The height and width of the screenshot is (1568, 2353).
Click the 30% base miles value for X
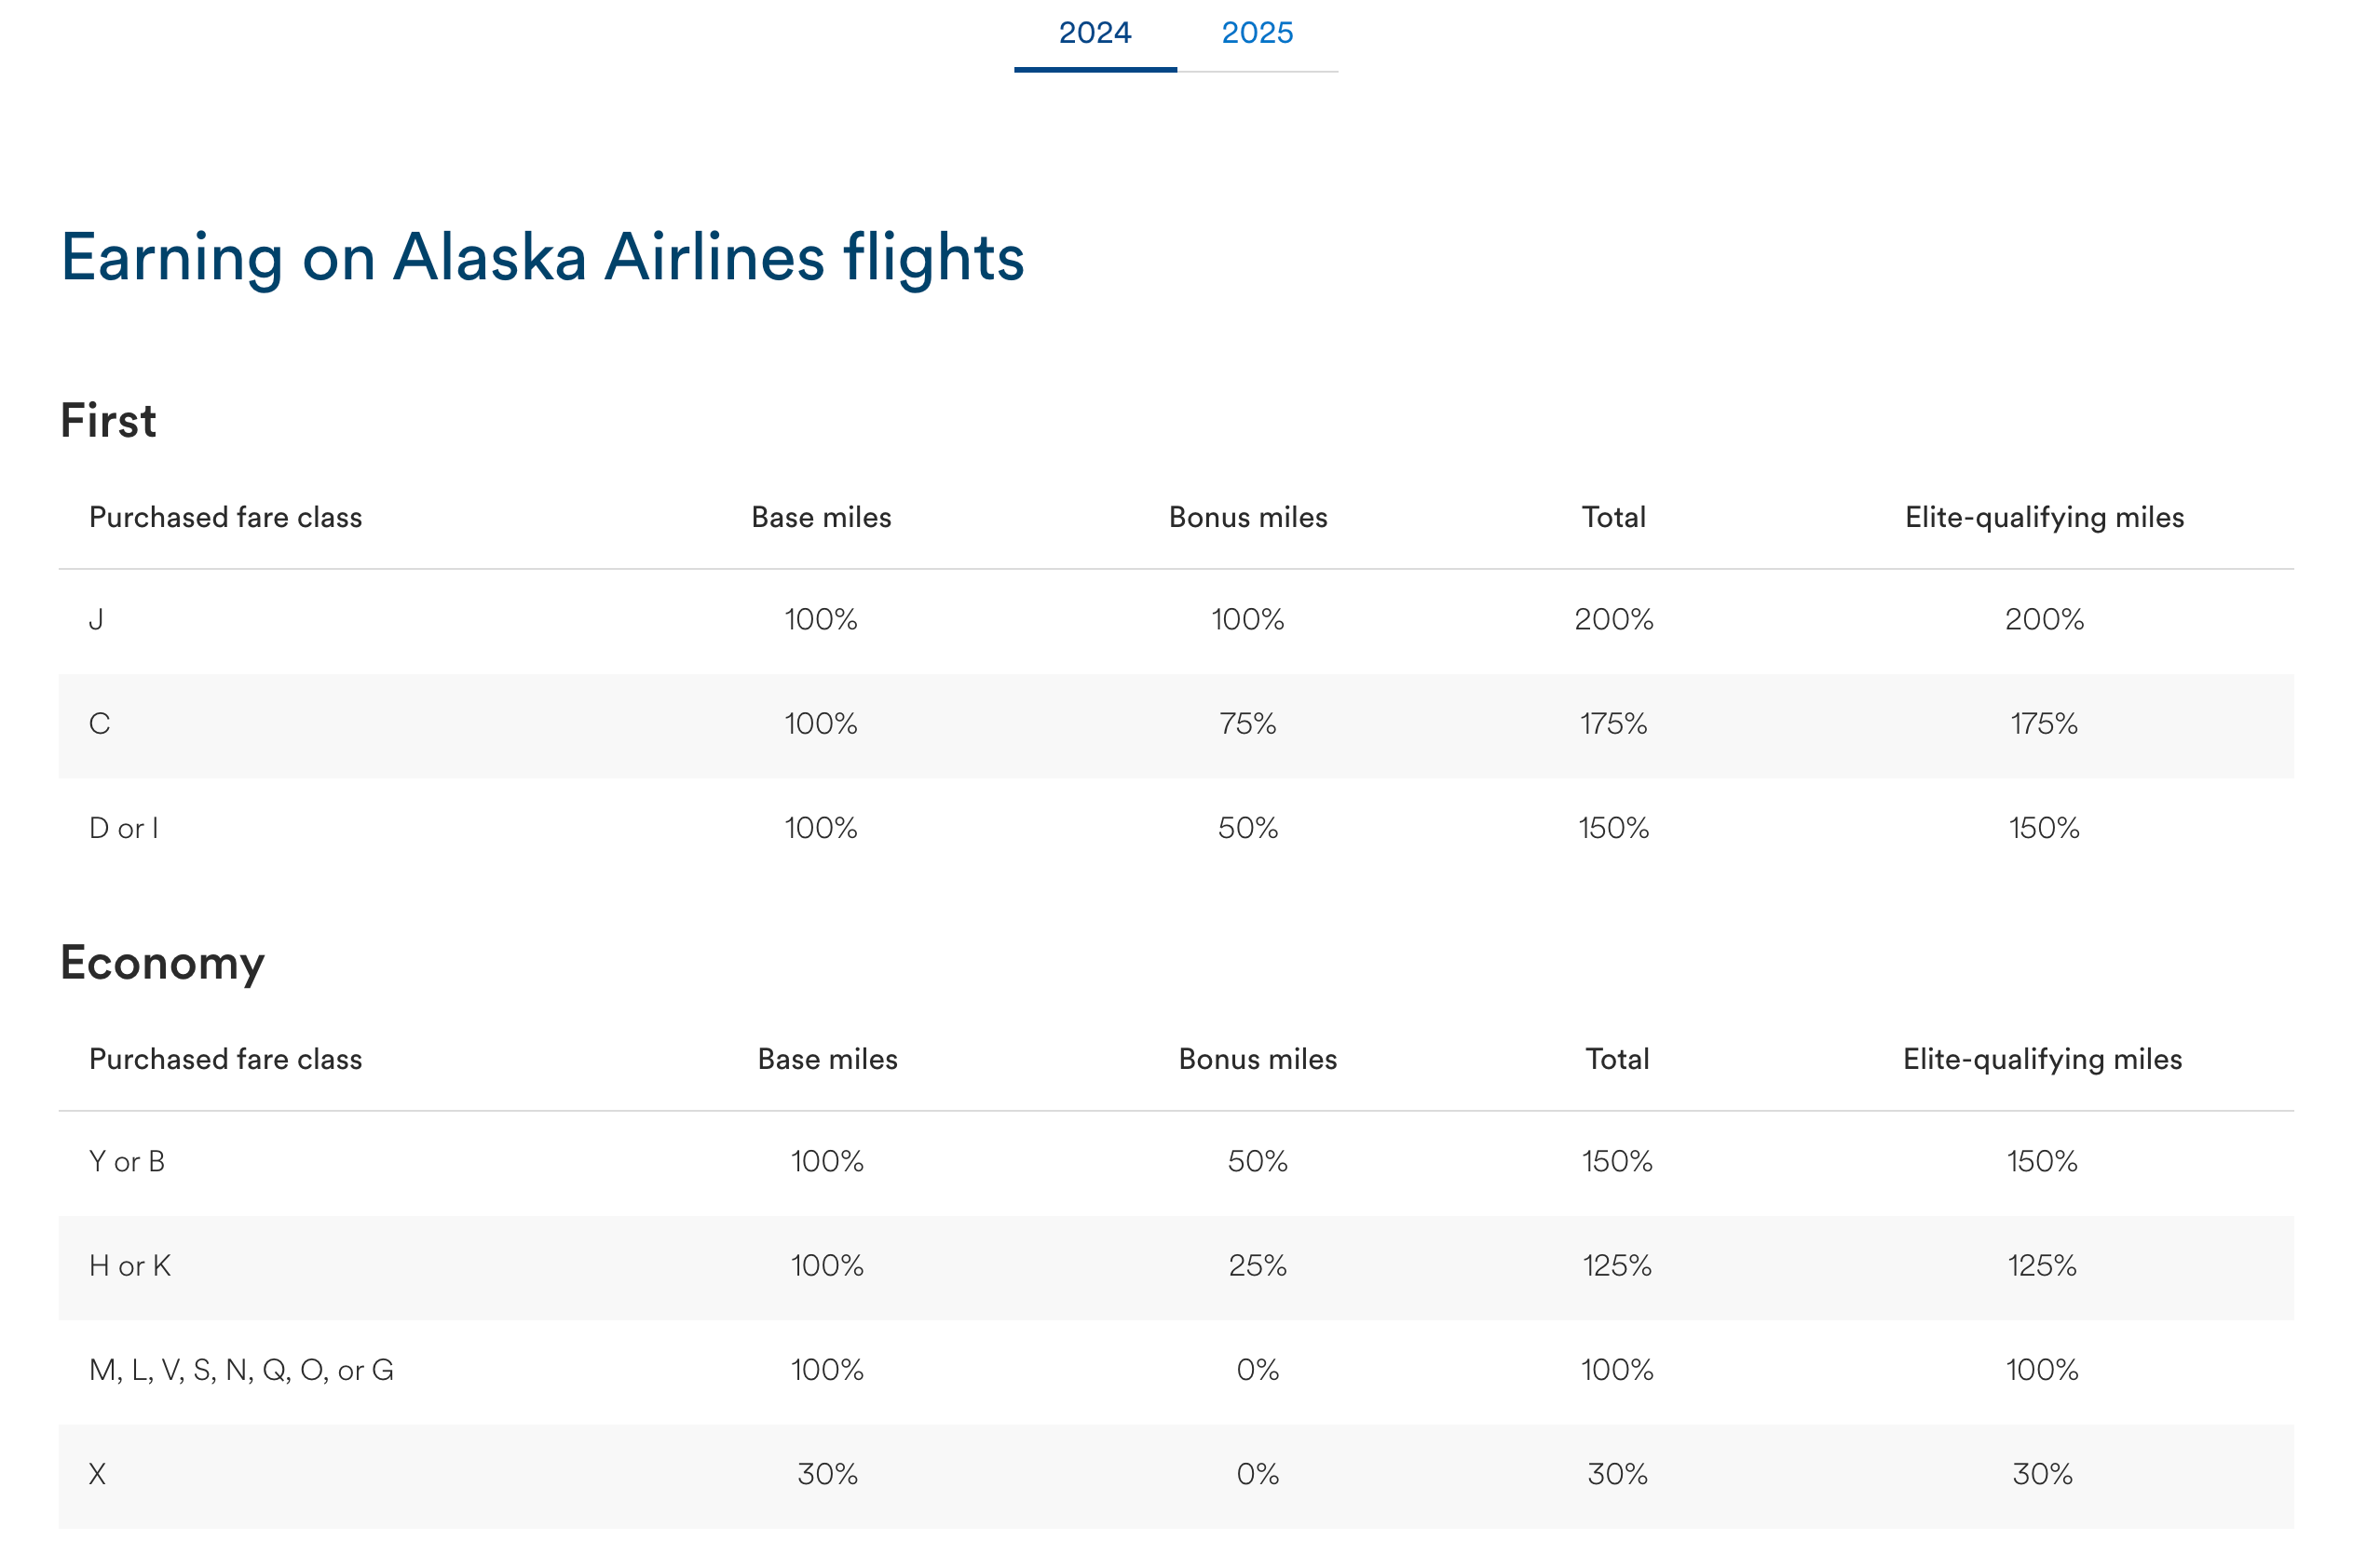827,1474
